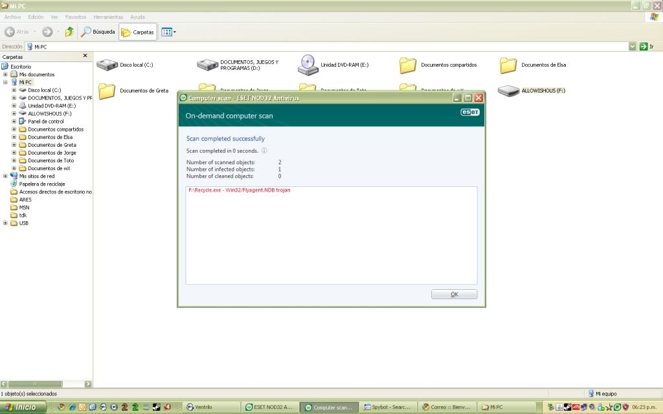Image resolution: width=663 pixels, height=414 pixels.
Task: Select the tdk folder in tree
Action: click(x=23, y=215)
